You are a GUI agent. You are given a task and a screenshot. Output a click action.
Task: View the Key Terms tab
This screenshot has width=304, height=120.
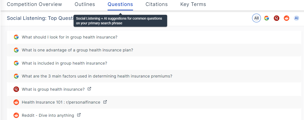pyautogui.click(x=193, y=4)
